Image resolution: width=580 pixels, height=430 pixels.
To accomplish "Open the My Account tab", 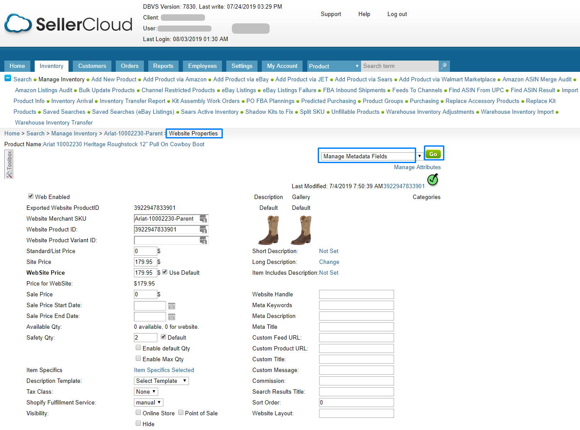I will (x=282, y=66).
